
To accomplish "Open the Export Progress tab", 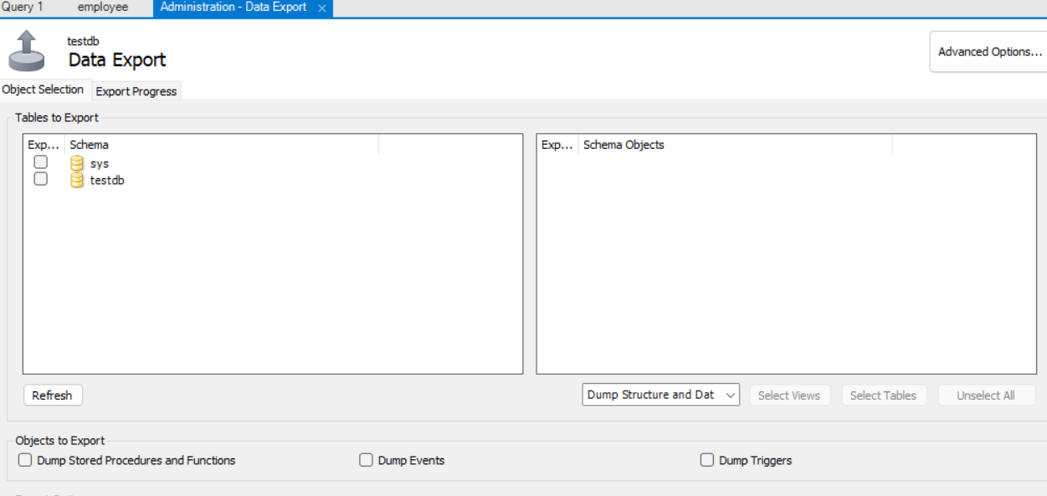I will coord(136,91).
